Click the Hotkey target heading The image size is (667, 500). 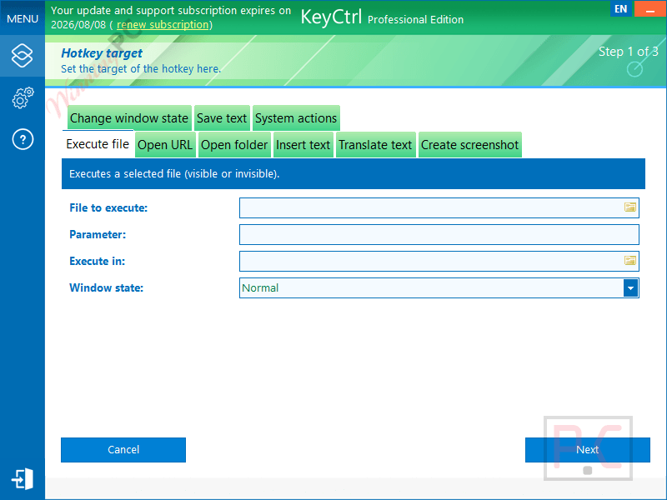coord(102,53)
